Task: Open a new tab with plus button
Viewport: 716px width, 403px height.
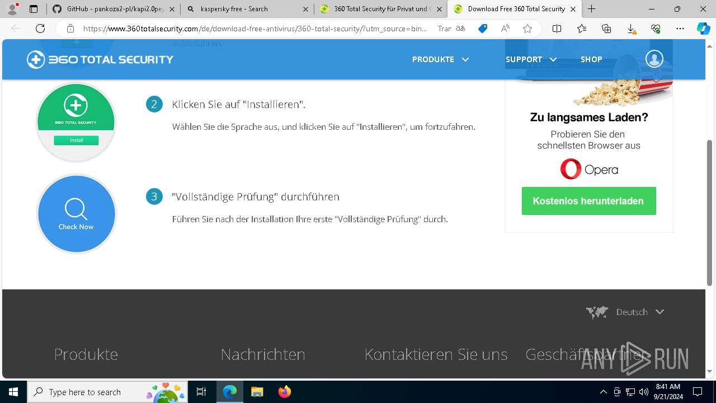Action: click(x=591, y=9)
